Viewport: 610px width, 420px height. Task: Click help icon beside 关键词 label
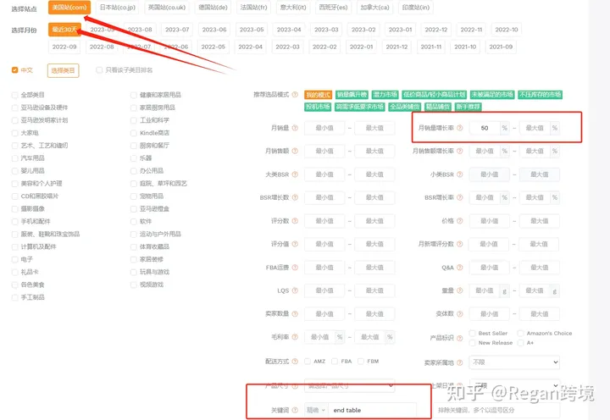point(295,410)
